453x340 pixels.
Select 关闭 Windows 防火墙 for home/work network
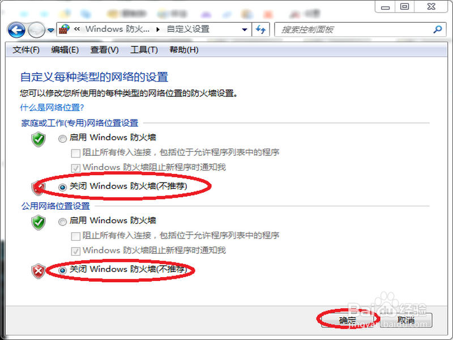coord(62,188)
